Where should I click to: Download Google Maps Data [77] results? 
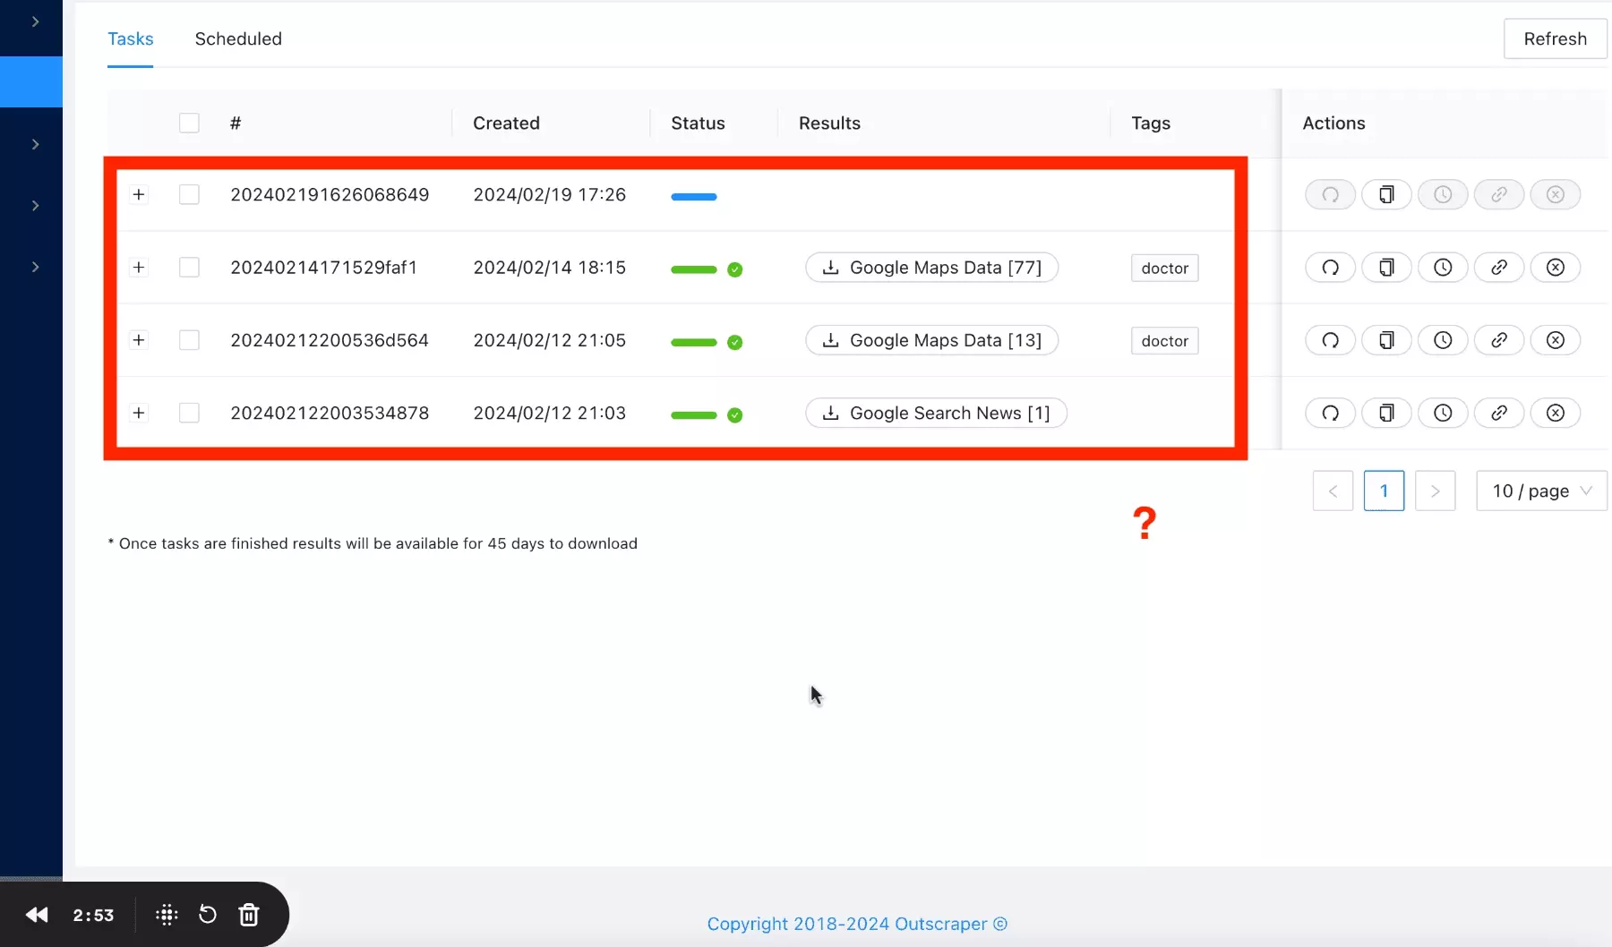coord(931,268)
